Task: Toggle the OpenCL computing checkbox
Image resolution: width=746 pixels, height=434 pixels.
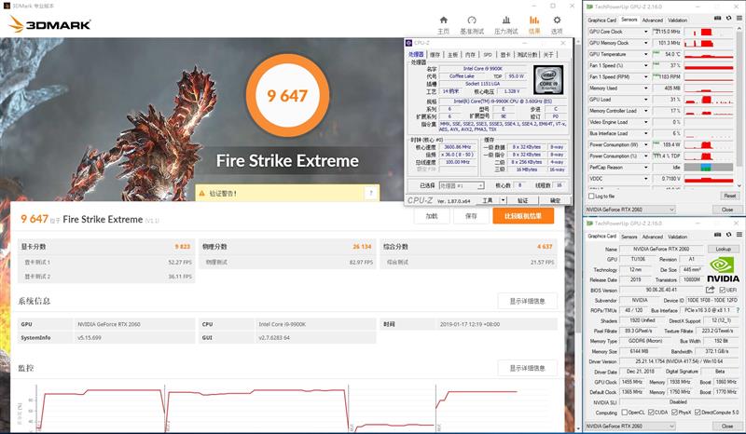Action: pyautogui.click(x=625, y=412)
